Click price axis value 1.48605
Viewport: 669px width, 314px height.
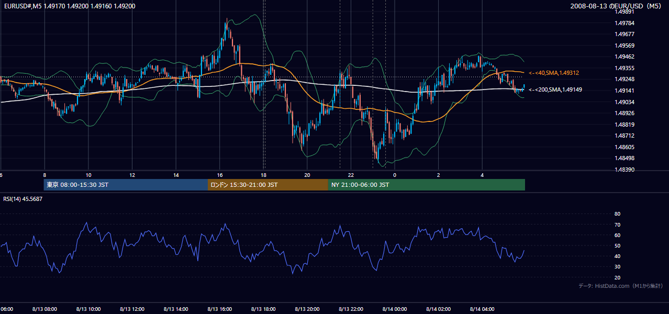pos(625,147)
